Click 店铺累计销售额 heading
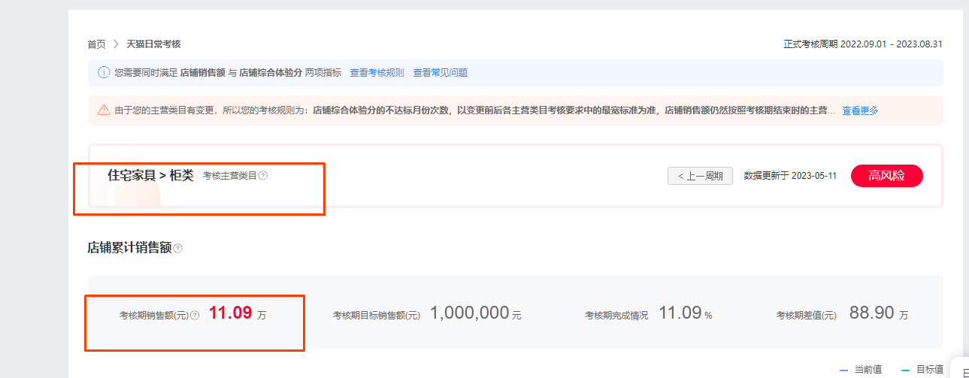Screen dimensions: 969x378 click(129, 247)
